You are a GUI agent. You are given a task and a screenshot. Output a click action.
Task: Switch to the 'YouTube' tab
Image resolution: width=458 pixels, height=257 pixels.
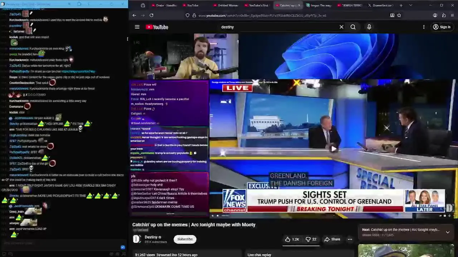tap(195, 5)
